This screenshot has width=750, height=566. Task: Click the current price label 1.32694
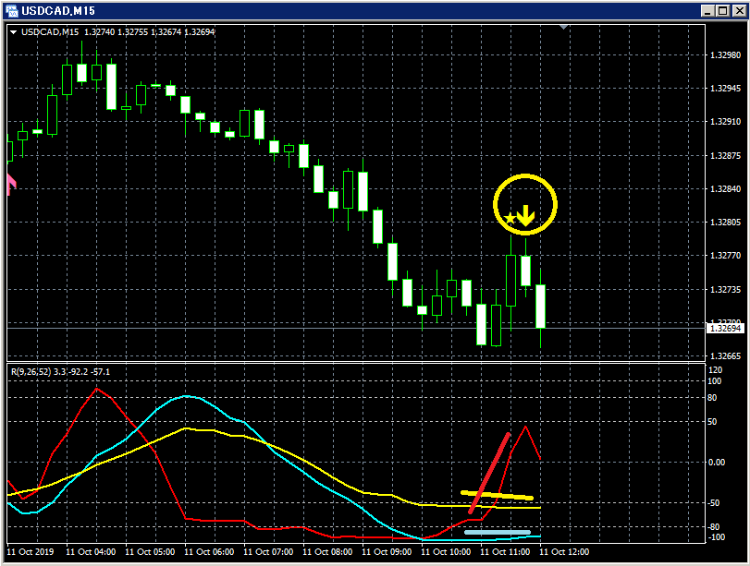coord(726,328)
